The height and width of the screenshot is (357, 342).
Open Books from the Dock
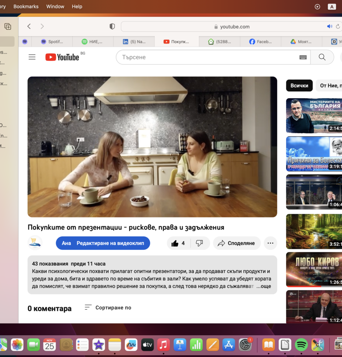pos(269,345)
